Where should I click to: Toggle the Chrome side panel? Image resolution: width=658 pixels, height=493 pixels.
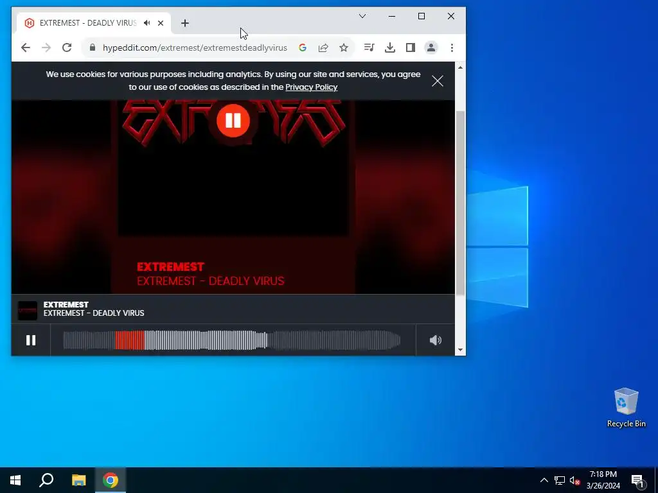pos(411,48)
